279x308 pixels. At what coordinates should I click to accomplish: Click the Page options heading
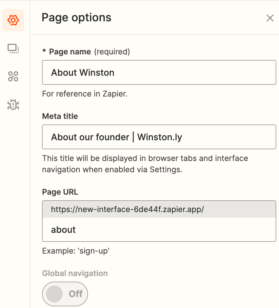[76, 17]
